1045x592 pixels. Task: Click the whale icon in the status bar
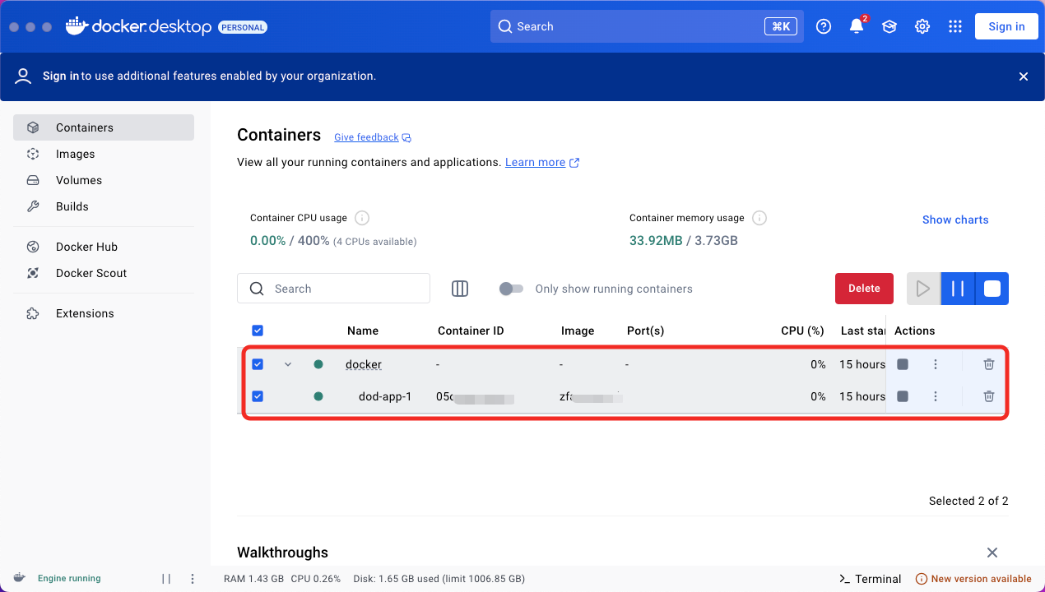pyautogui.click(x=19, y=578)
